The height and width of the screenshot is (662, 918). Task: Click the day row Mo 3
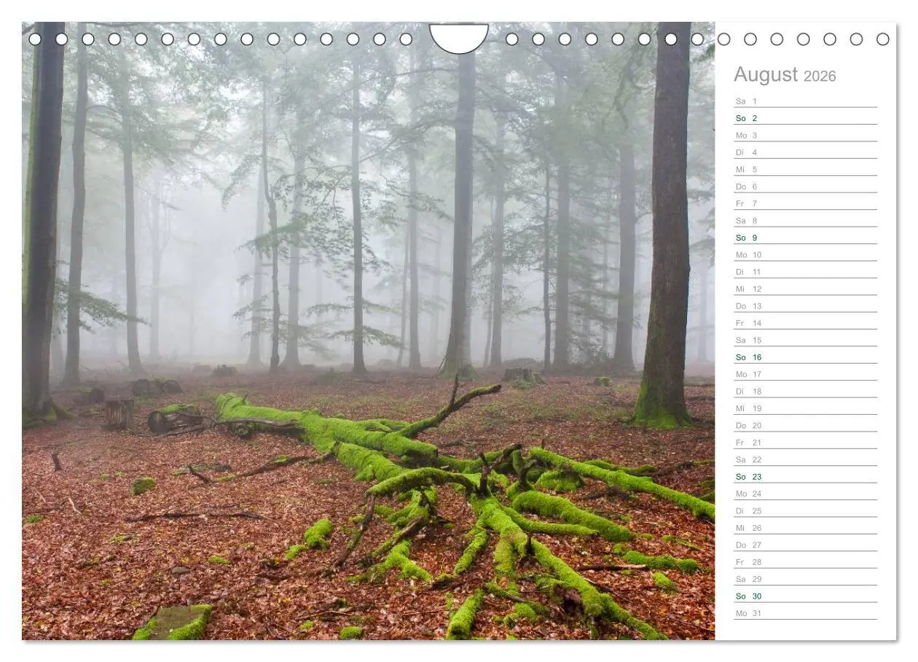805,135
